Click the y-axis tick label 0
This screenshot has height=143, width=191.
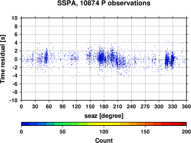coord(16,59)
